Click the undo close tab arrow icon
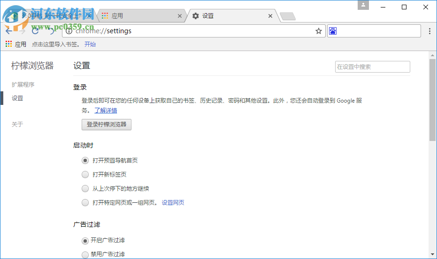Screen dimensions: 437x259 click(x=52, y=31)
